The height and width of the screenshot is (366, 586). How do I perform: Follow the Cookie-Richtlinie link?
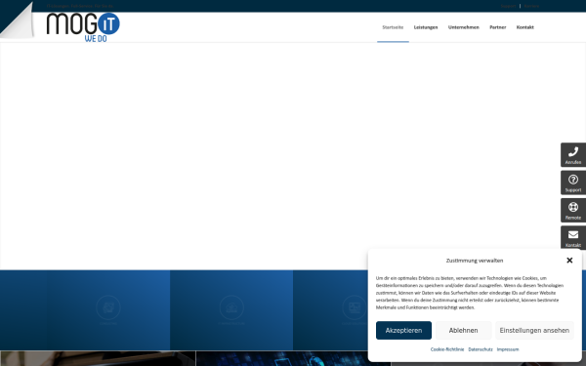point(447,349)
